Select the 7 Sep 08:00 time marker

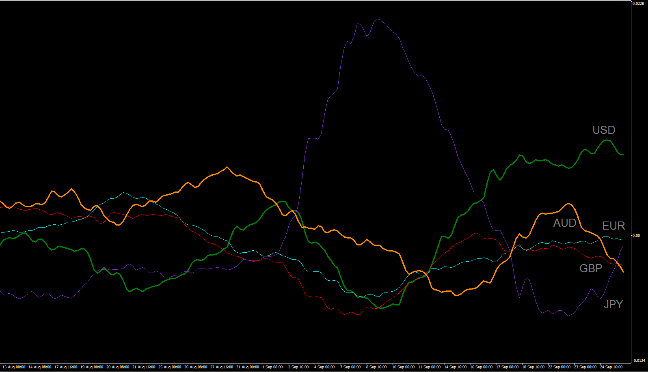[x=350, y=367]
